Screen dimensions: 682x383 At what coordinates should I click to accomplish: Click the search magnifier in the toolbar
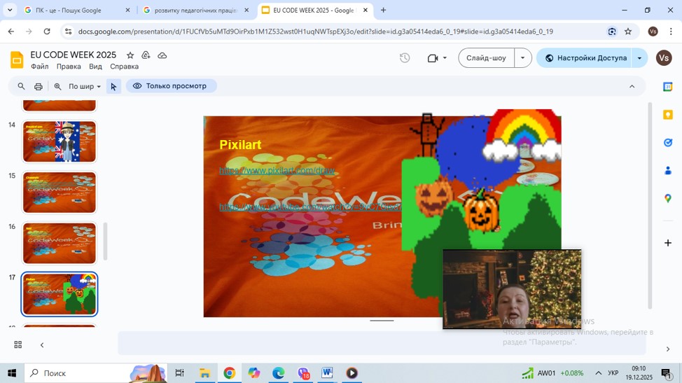click(x=21, y=87)
